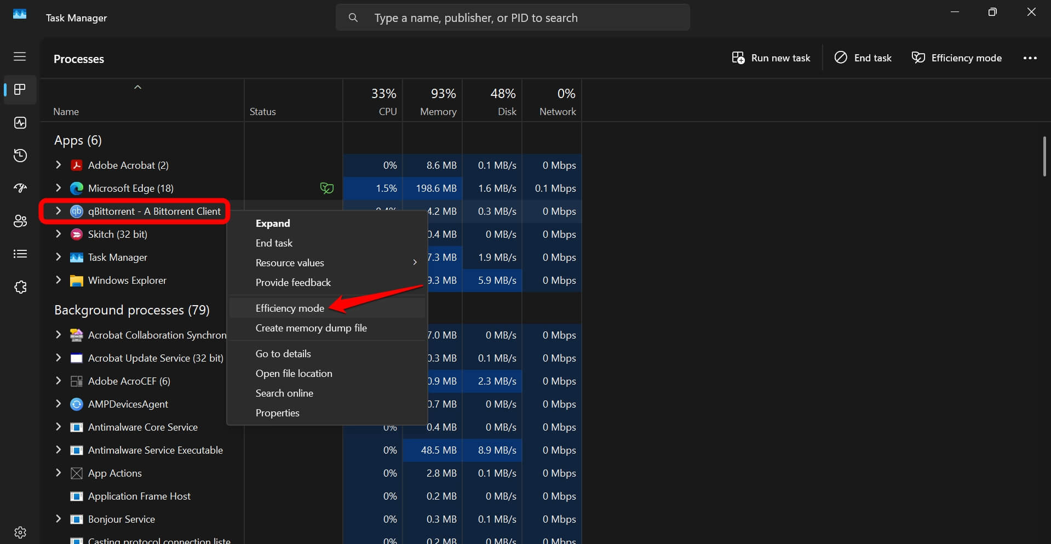Open Properties from the context menu

327,413
